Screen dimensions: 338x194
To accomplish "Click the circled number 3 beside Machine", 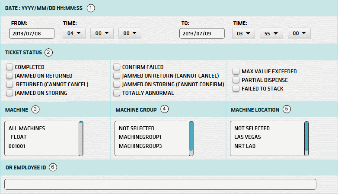I will (x=35, y=110).
